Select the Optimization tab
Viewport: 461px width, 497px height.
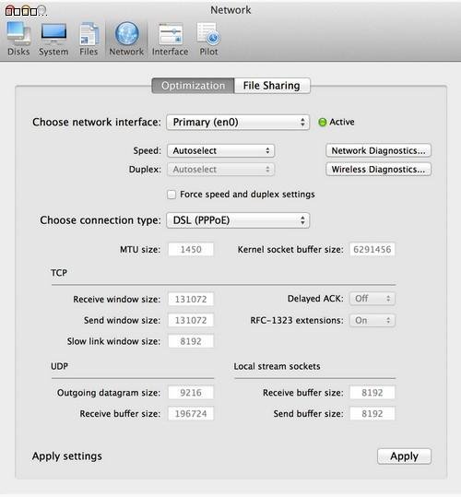193,86
